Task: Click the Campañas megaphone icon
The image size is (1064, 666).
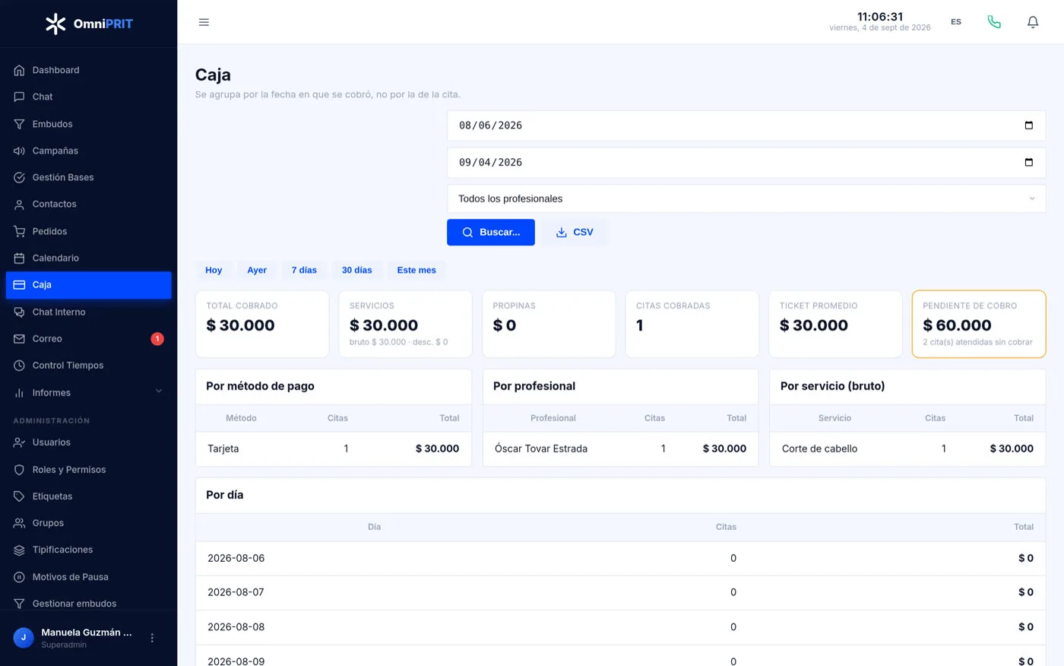Action: [x=19, y=151]
